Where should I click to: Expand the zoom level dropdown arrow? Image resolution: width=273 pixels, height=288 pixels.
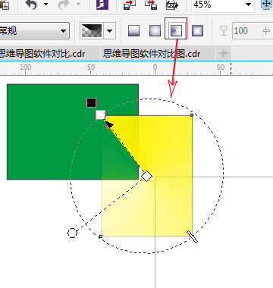(x=248, y=5)
